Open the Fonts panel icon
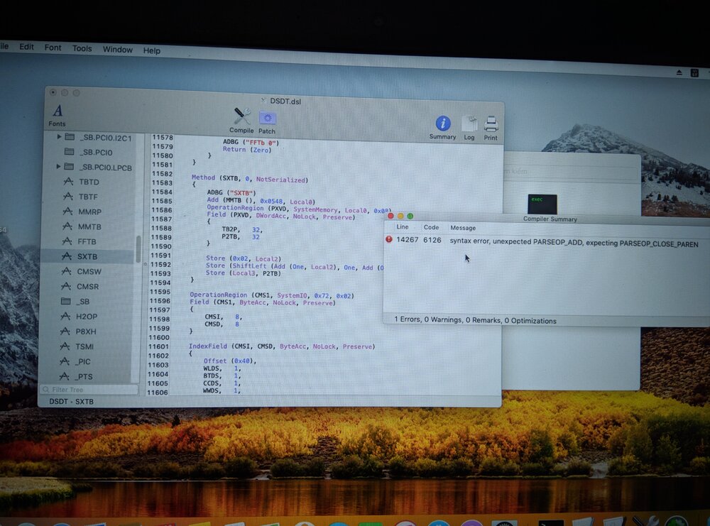The height and width of the screenshot is (526, 710). [x=58, y=112]
